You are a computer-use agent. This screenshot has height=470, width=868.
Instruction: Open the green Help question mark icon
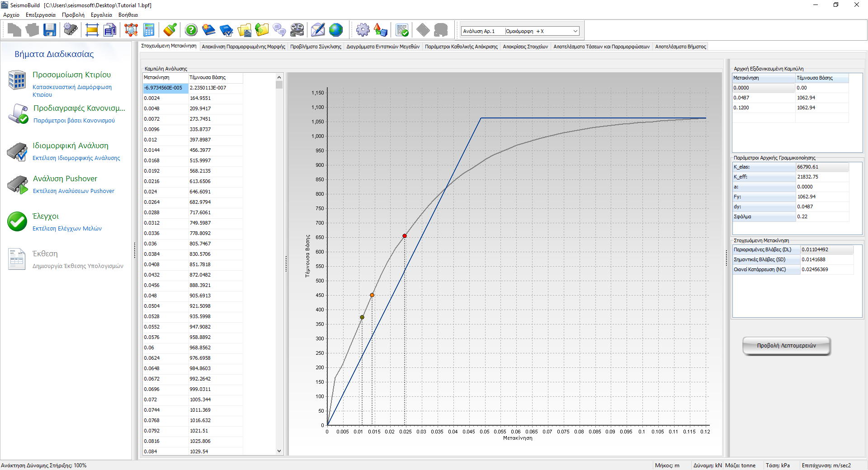coord(191,30)
